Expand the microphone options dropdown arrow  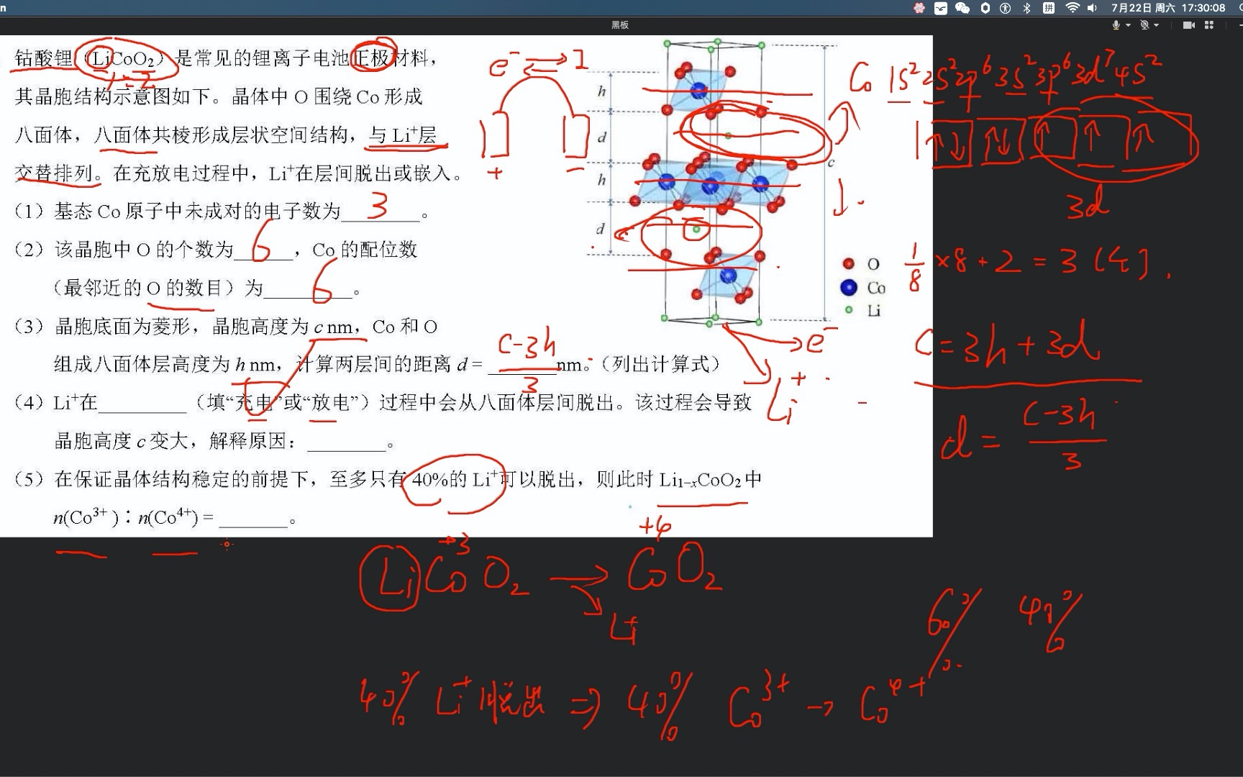(x=1128, y=25)
